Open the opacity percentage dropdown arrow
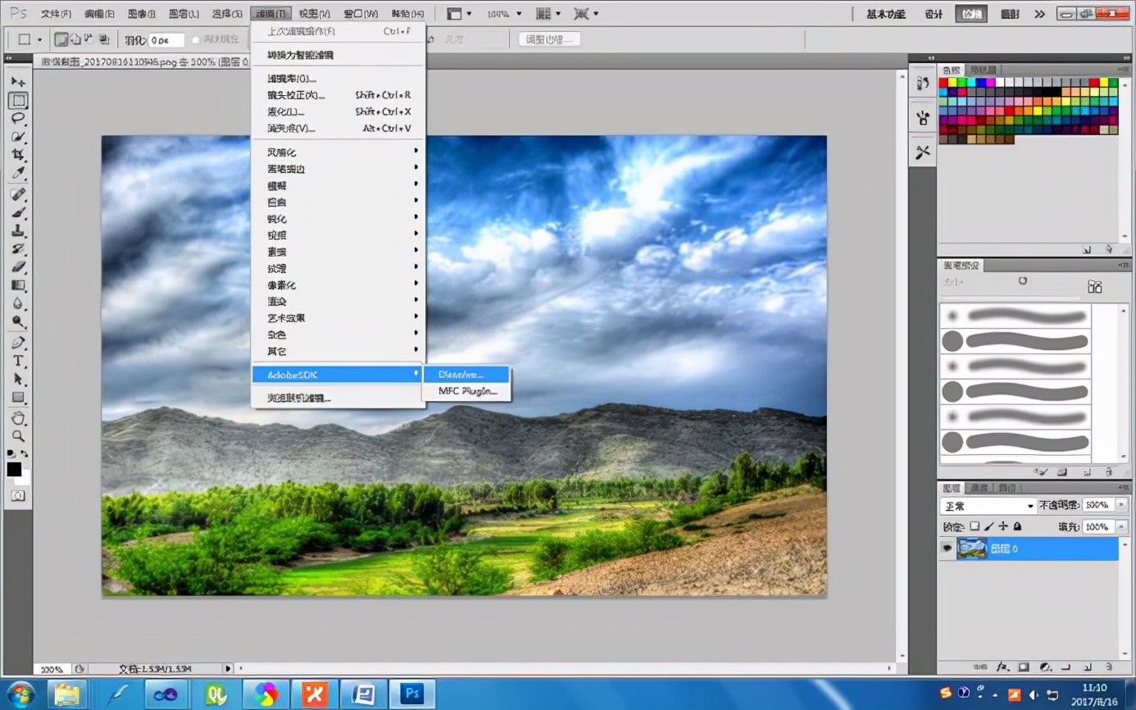The width and height of the screenshot is (1136, 710). click(1121, 505)
